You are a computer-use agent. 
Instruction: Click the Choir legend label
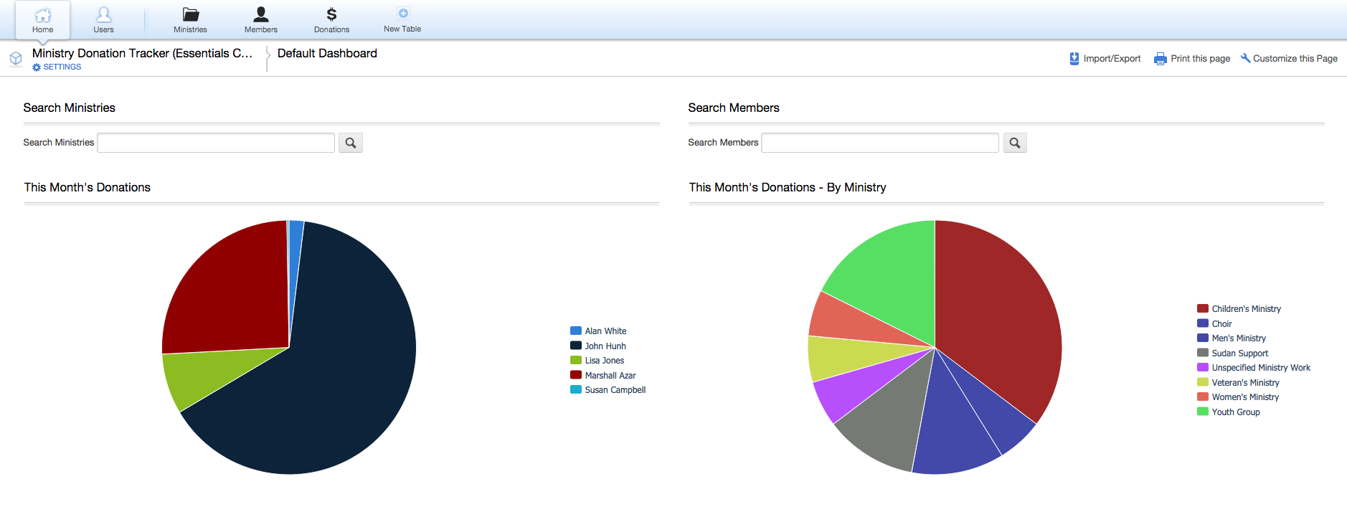pyautogui.click(x=1222, y=324)
